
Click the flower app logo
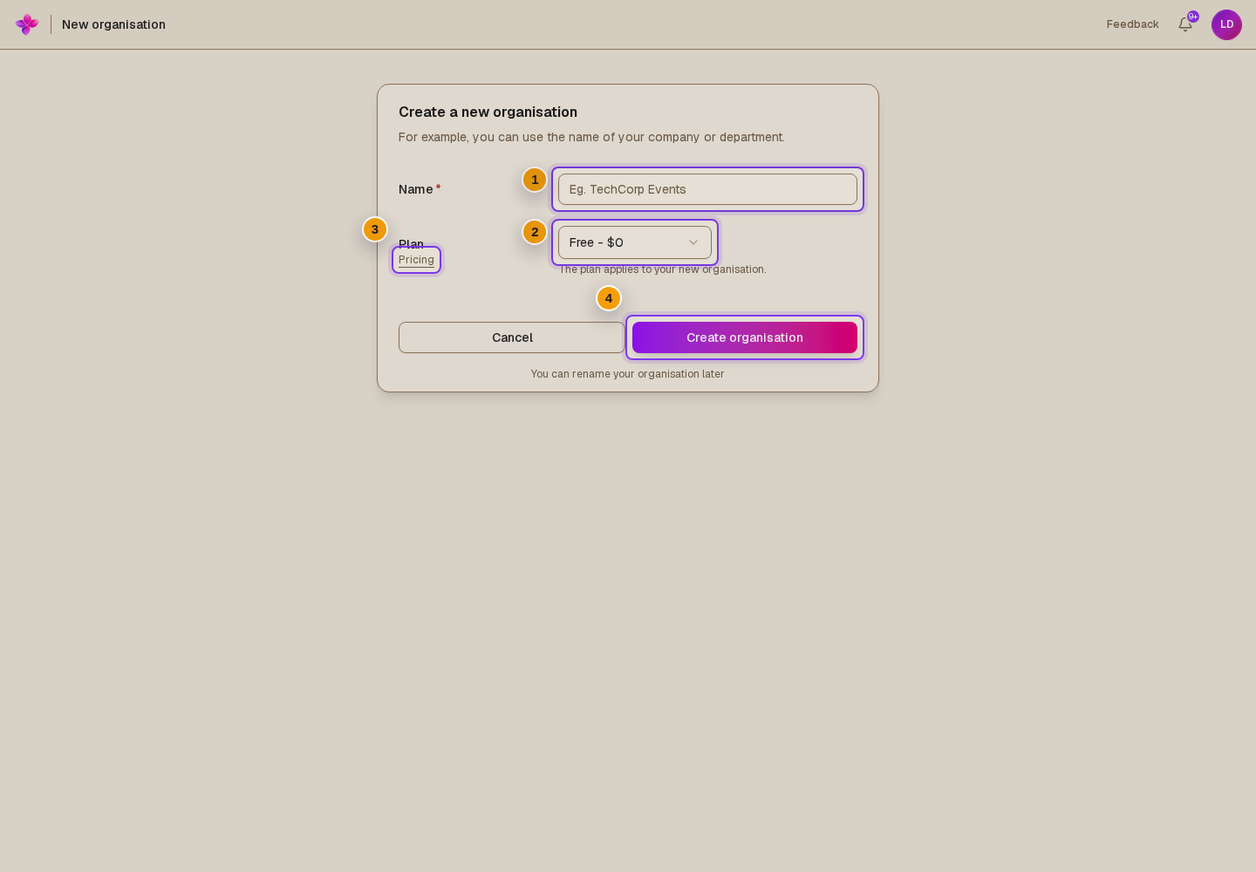(x=27, y=24)
